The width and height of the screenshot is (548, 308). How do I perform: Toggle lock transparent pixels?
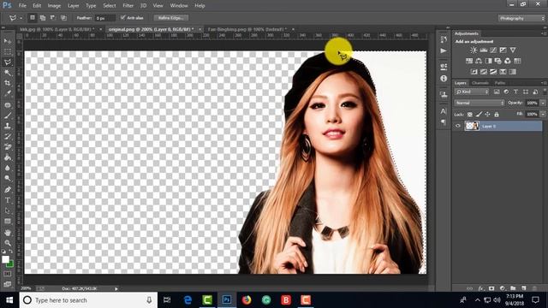[470, 114]
